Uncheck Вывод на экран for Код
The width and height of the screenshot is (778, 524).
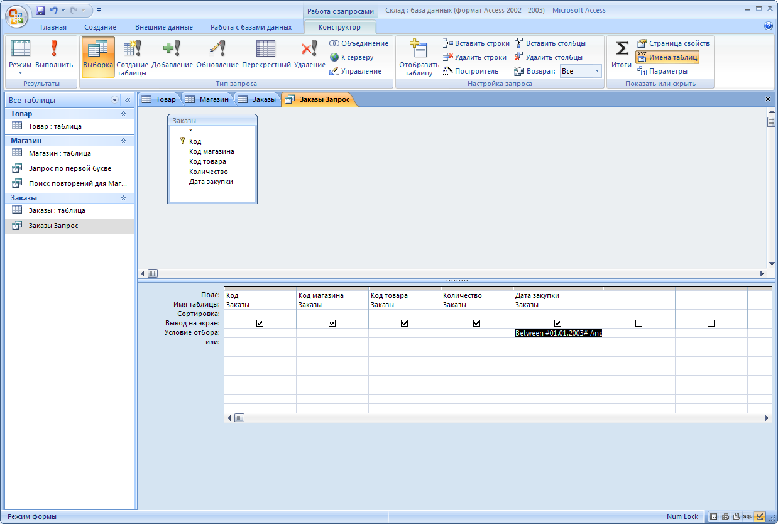pos(260,323)
